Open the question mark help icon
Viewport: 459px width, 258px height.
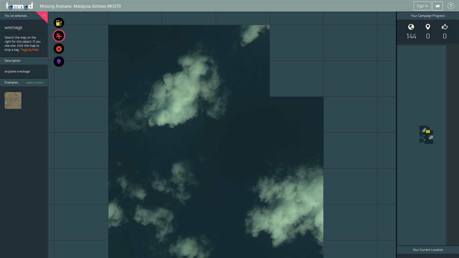click(x=451, y=6)
